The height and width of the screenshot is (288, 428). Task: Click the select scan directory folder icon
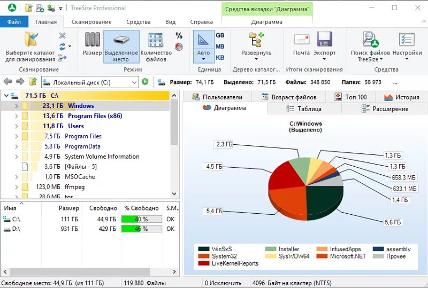[x=31, y=40]
